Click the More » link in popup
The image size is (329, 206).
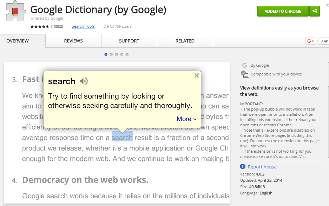point(186,119)
